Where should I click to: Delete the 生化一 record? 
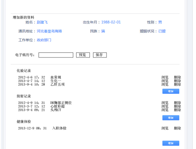[x=177, y=81]
